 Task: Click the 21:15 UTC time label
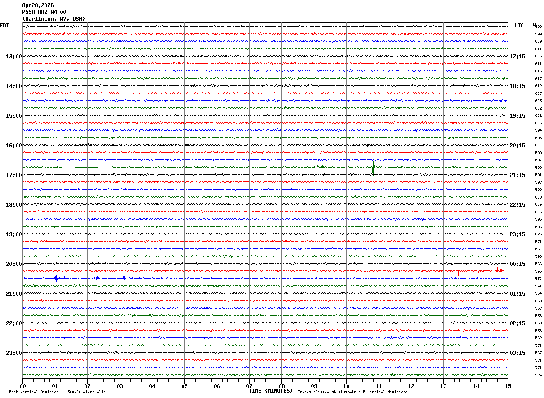click(517, 175)
